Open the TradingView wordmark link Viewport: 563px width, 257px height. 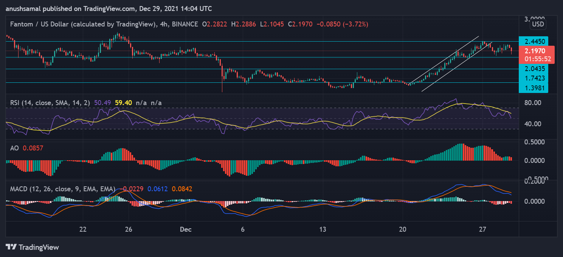(x=39, y=247)
